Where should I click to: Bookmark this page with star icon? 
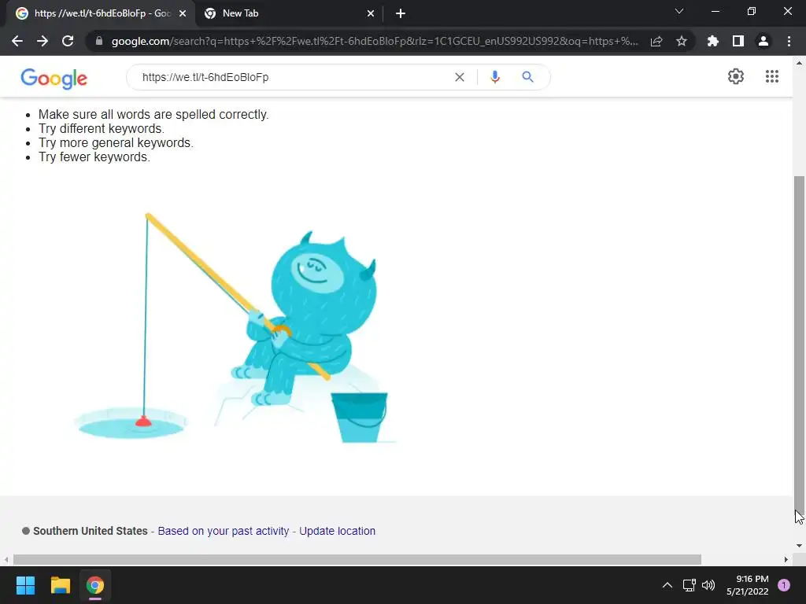coord(682,41)
